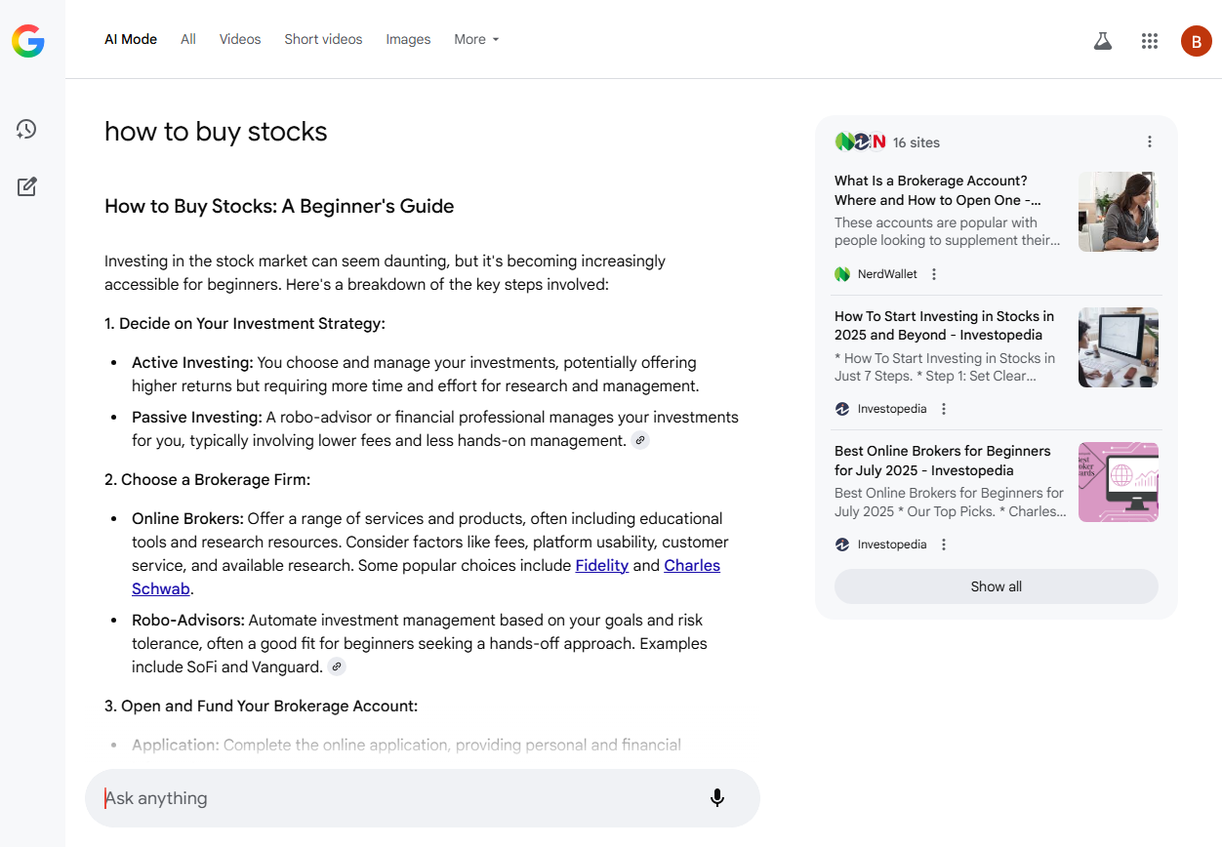Open the Google apps grid
This screenshot has height=847, width=1222.
pyautogui.click(x=1150, y=40)
